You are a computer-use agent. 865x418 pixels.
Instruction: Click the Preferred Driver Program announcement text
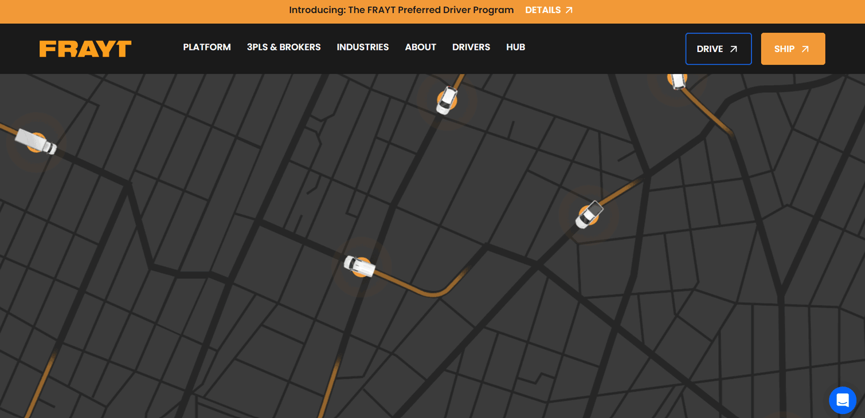[401, 10]
